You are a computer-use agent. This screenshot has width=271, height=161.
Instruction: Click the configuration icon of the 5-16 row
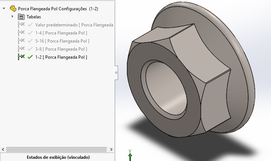coord(21,41)
